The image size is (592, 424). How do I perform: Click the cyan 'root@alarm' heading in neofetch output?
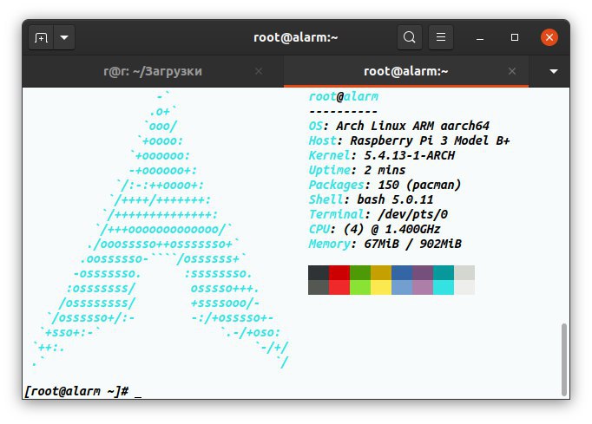point(343,96)
